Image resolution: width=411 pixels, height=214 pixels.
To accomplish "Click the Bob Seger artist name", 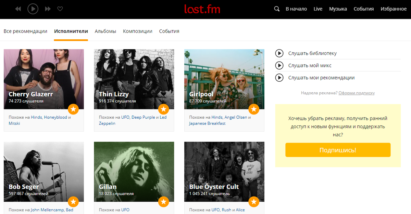I will click(24, 187).
